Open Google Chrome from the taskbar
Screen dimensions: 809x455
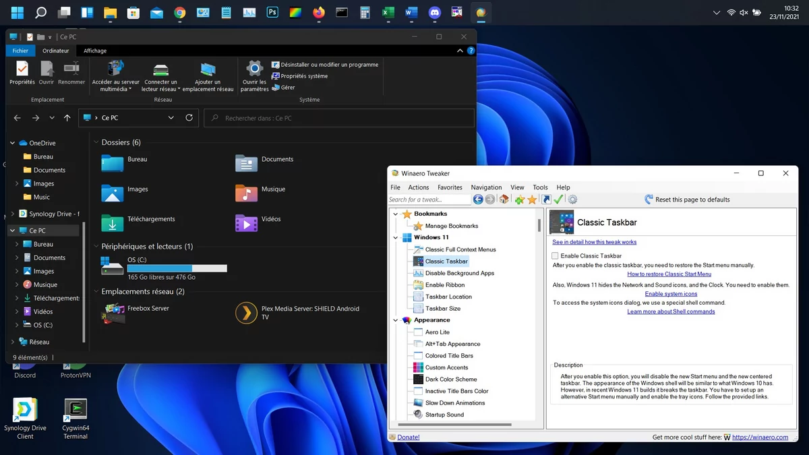(179, 12)
